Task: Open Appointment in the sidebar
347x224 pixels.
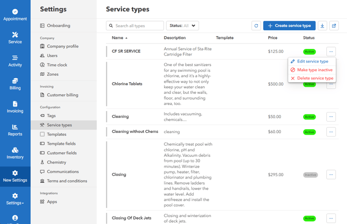Action: 15,15
